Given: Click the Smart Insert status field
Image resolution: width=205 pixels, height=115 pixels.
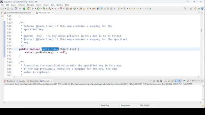Looking at the screenshot, I should tap(126, 105).
